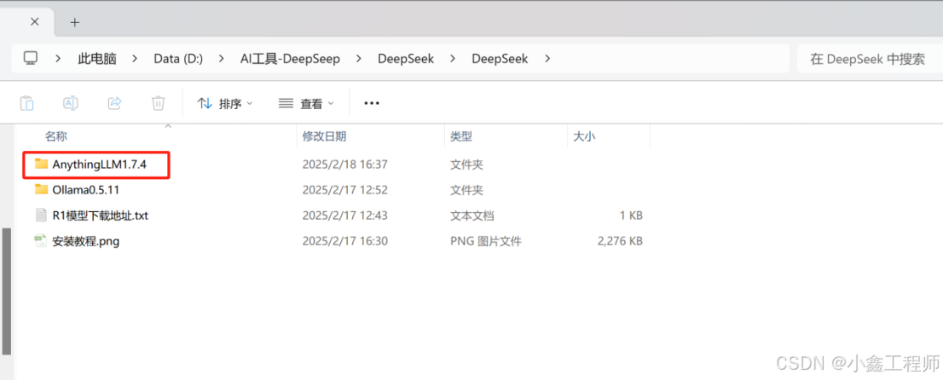Click the Share icon in toolbar

coord(114,103)
